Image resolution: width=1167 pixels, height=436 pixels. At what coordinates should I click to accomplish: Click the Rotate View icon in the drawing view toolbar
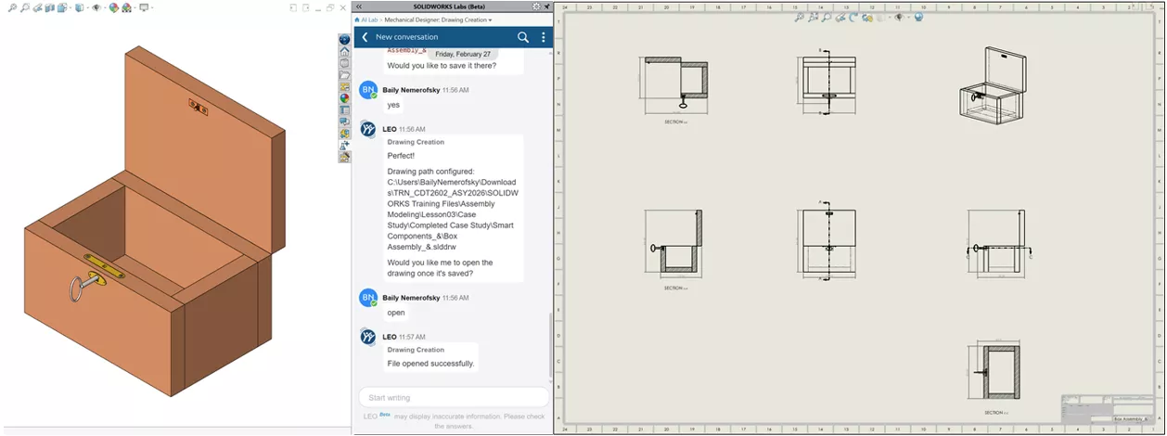pos(853,17)
